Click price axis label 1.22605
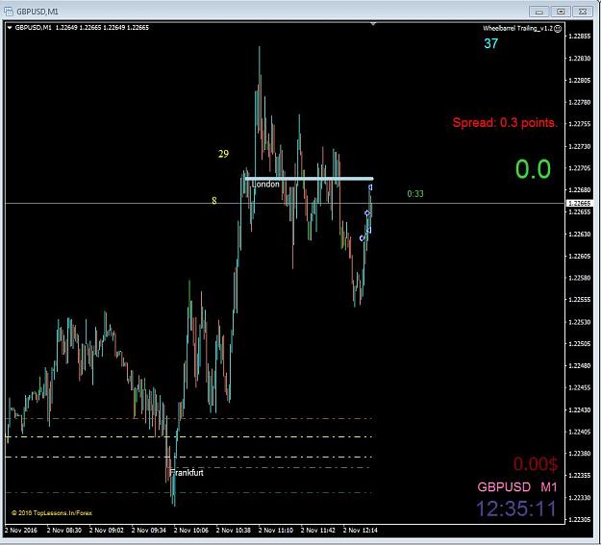The height and width of the screenshot is (545, 601). click(580, 256)
